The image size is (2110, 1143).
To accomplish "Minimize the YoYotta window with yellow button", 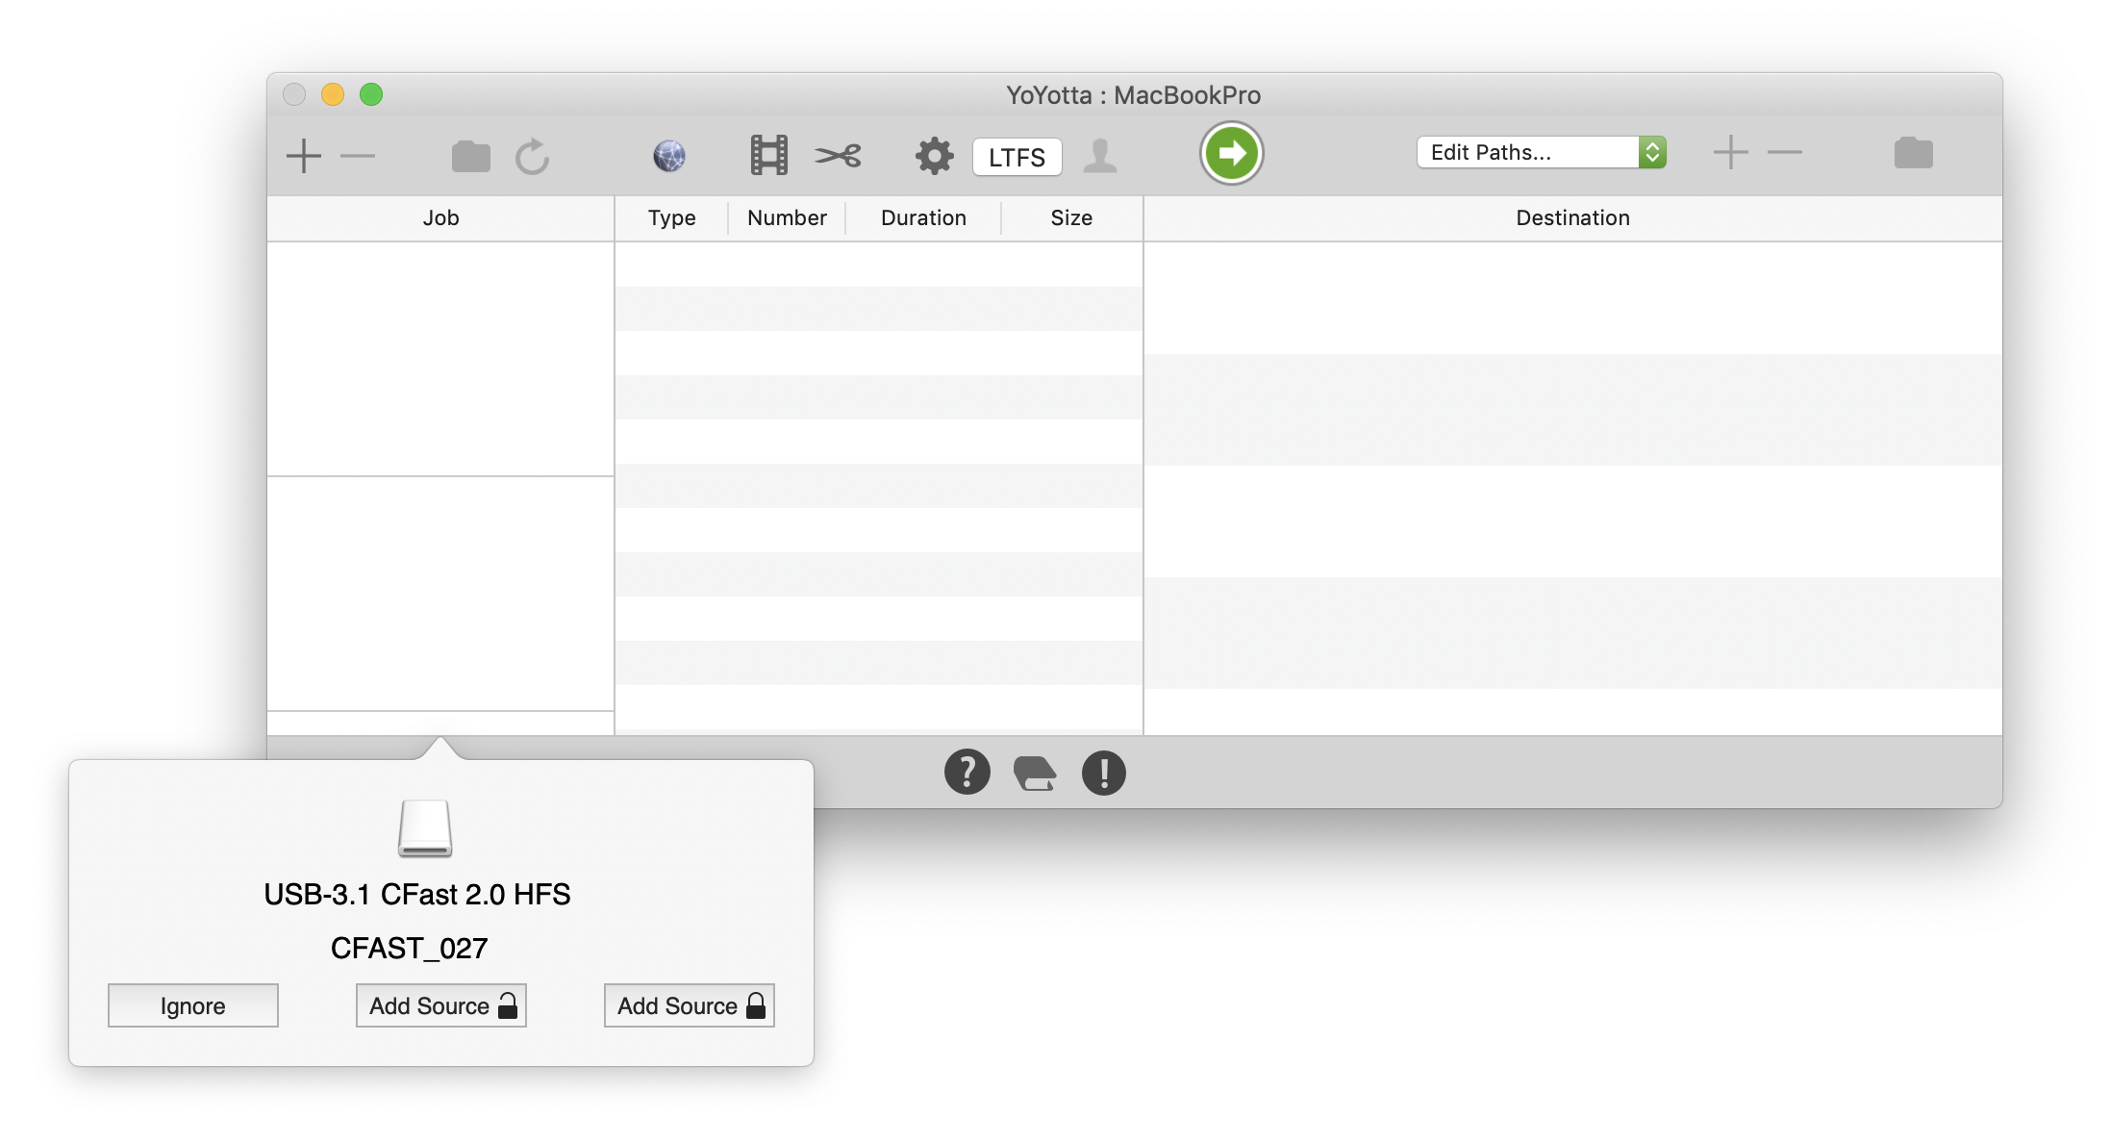I will tap(333, 94).
